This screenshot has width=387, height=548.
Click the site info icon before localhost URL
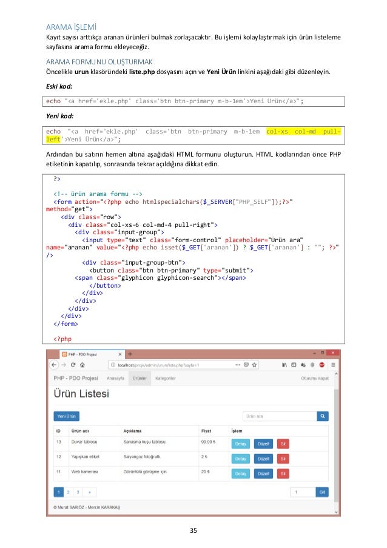click(113, 365)
